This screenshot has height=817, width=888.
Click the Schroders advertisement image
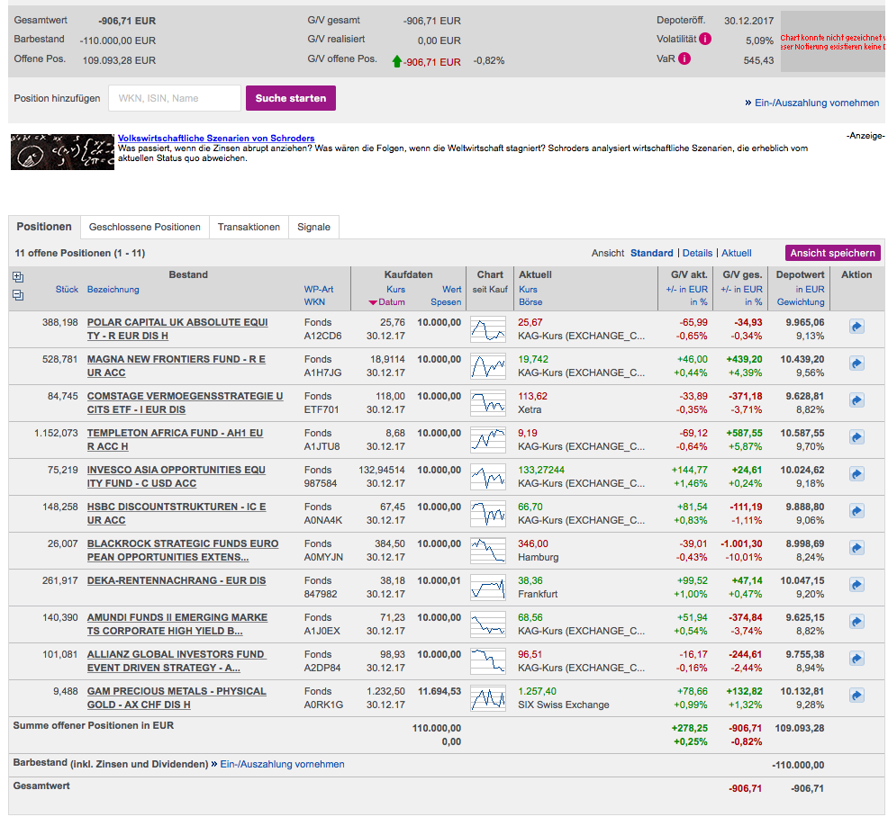(62, 152)
